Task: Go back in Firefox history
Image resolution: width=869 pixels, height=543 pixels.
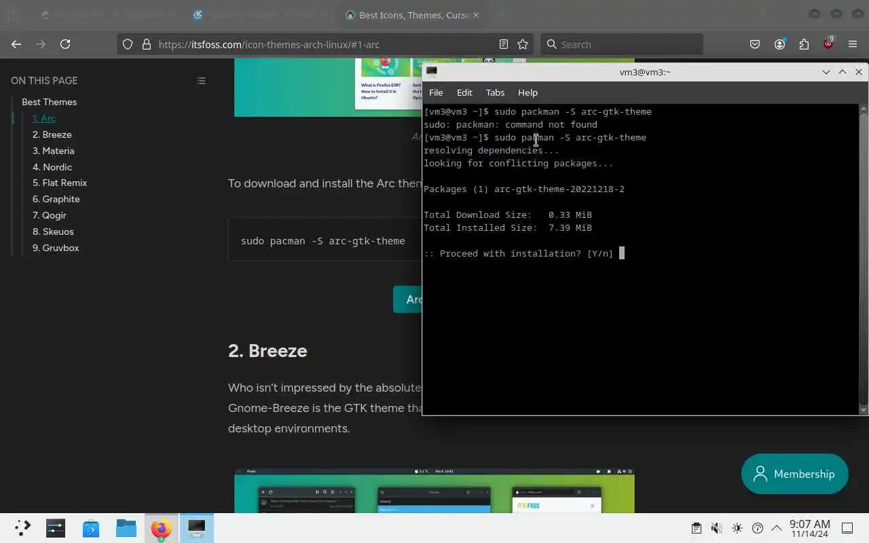Action: pyautogui.click(x=16, y=44)
